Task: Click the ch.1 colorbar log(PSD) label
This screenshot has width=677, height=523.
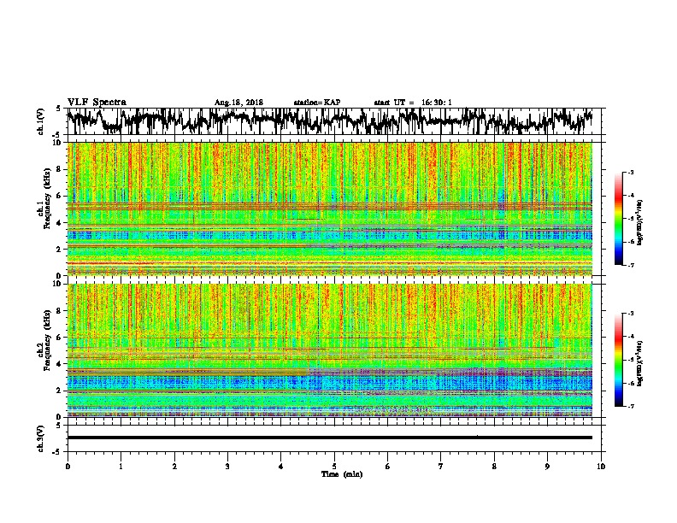Action: [639, 222]
